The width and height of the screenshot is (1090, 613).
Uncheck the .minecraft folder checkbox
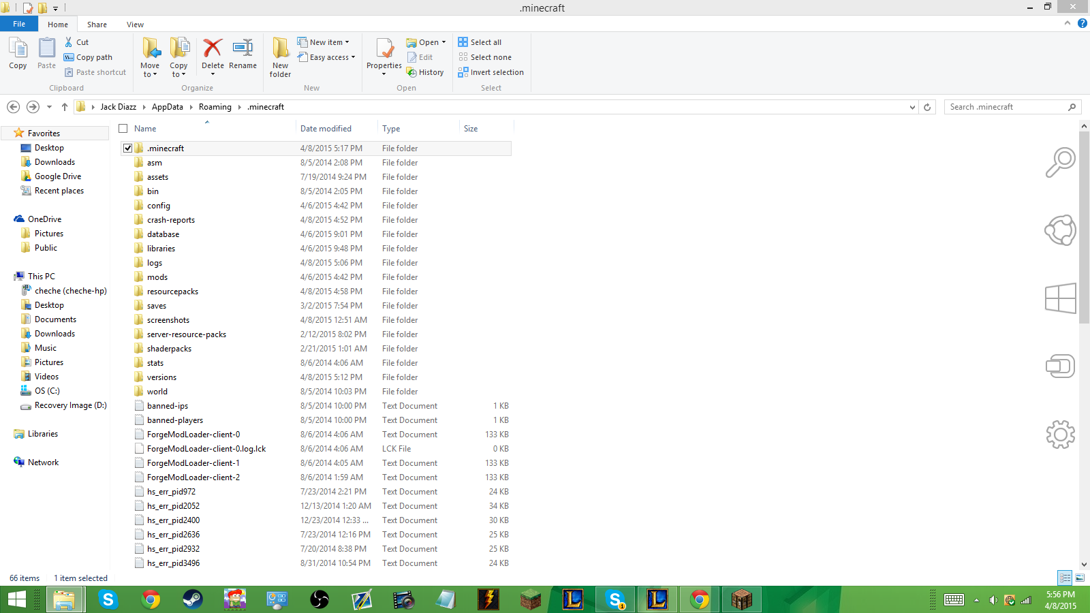(x=127, y=148)
